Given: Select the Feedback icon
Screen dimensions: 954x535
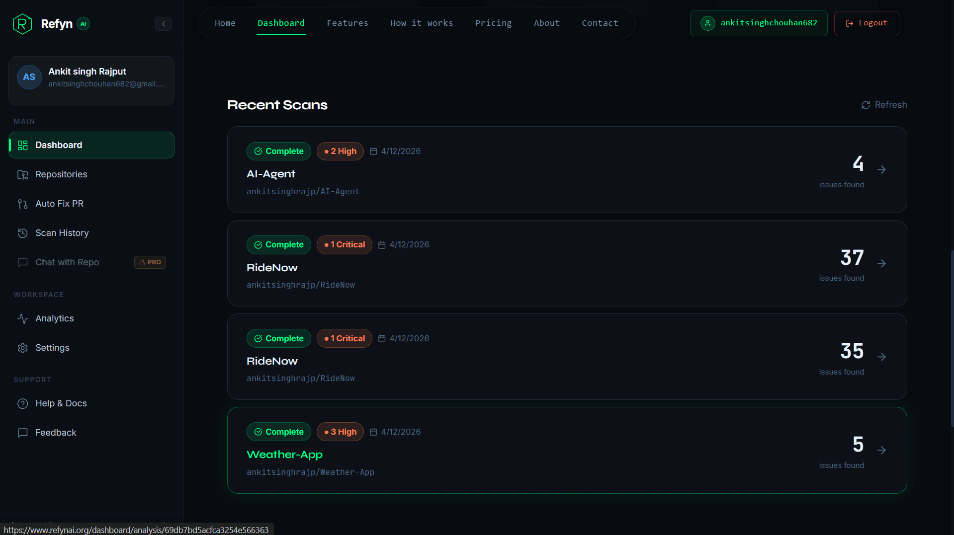Looking at the screenshot, I should 23,433.
